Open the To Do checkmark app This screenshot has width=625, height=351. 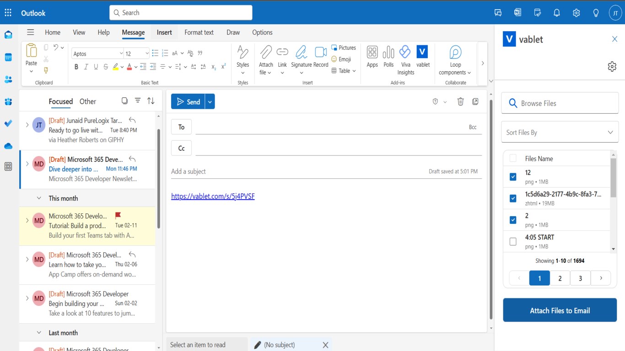point(8,123)
